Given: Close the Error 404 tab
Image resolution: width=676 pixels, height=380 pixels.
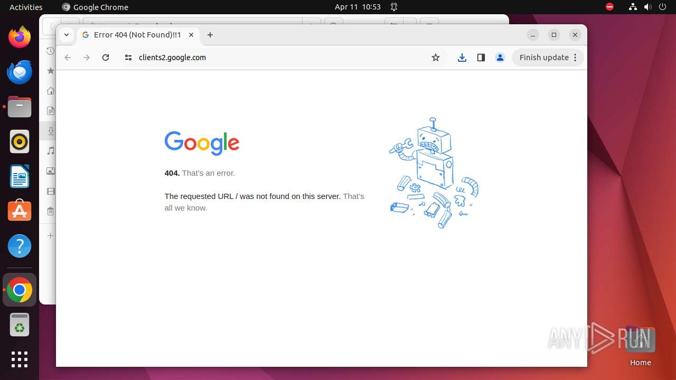Looking at the screenshot, I should 191,35.
